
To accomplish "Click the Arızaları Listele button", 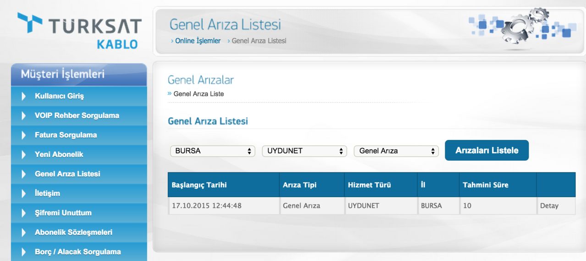I will tap(486, 150).
